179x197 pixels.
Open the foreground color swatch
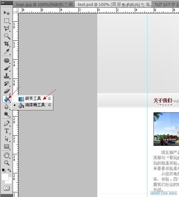pos(5,177)
